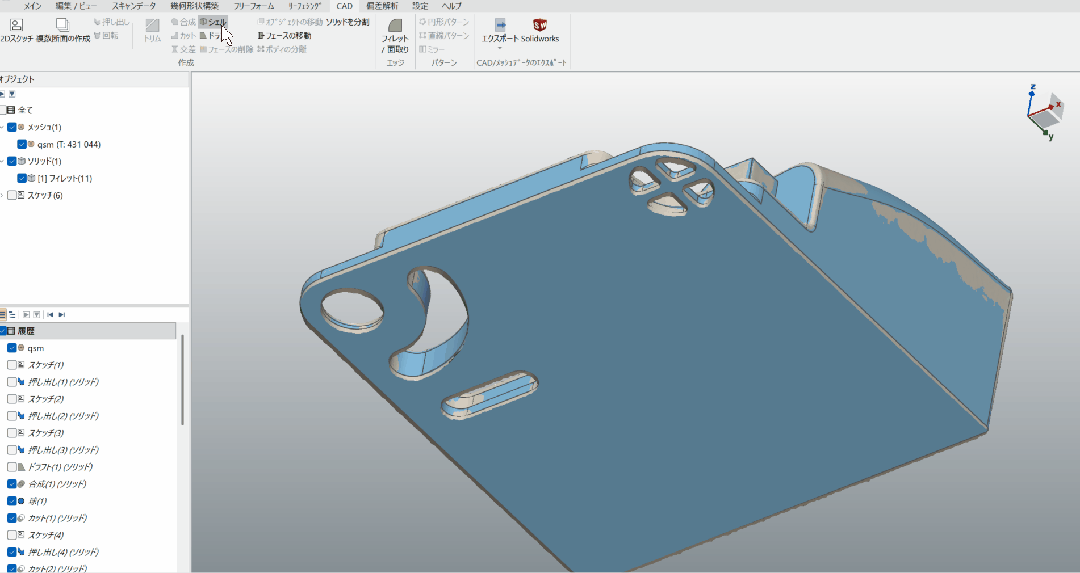Screen dimensions: 1080x573
Task: Select the multiple cross-section creation icon
Action: (x=62, y=25)
